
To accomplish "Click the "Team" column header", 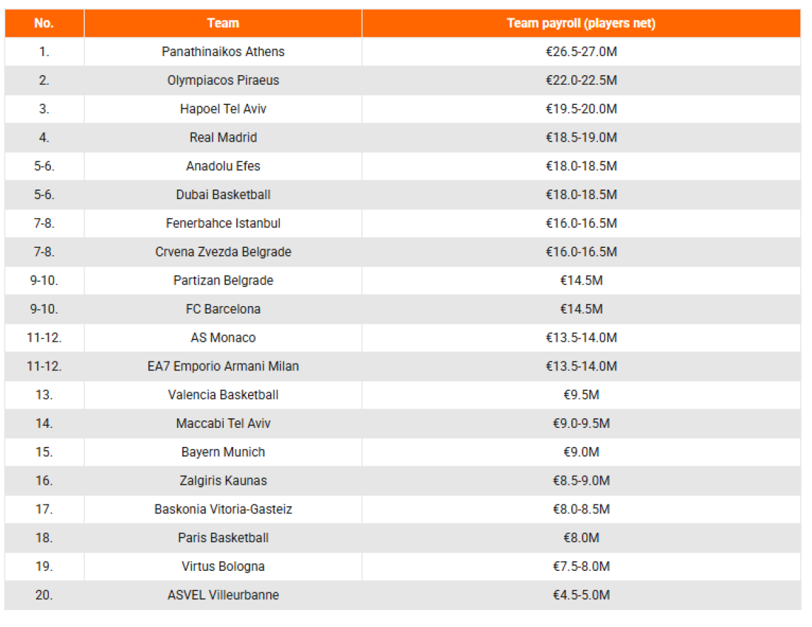I will 223,23.
